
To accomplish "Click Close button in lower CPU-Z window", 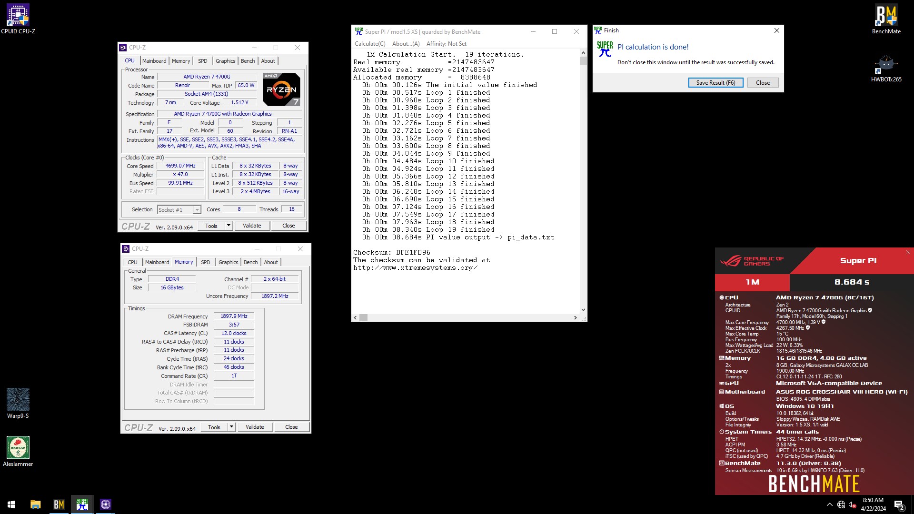I will [291, 427].
